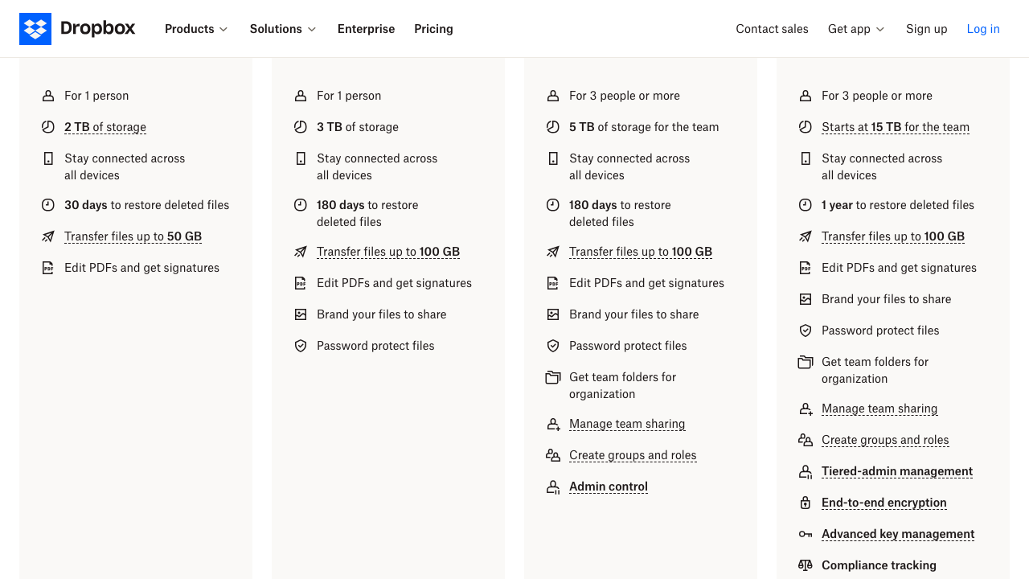This screenshot has height=579, width=1029.
Task: Select the Enterprise menu item
Action: tap(366, 29)
